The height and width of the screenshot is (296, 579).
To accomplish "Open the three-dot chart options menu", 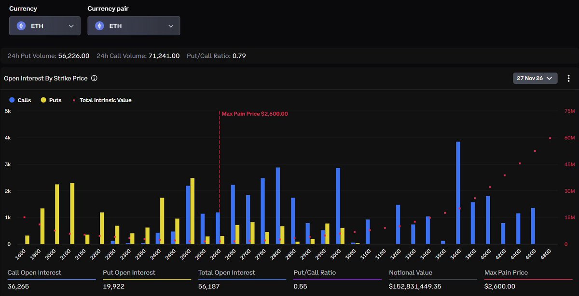I will coord(568,78).
